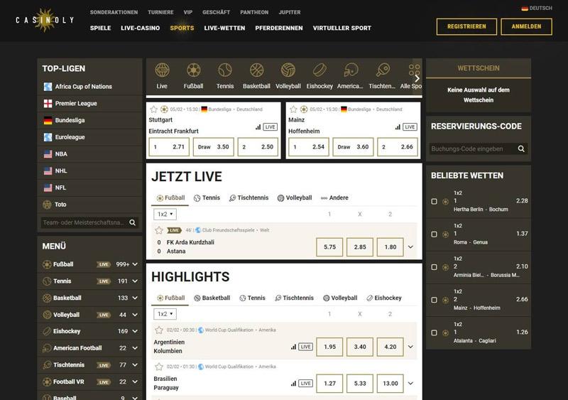Open Virtueller Sport navigation item
Viewport: 568px width, 400px height.
pyautogui.click(x=342, y=28)
